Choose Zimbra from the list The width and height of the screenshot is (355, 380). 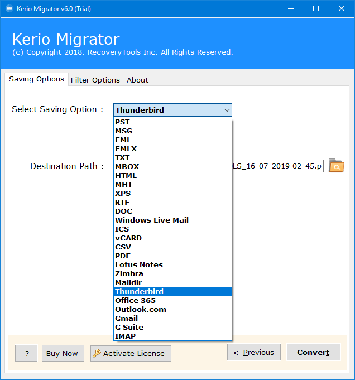point(172,273)
